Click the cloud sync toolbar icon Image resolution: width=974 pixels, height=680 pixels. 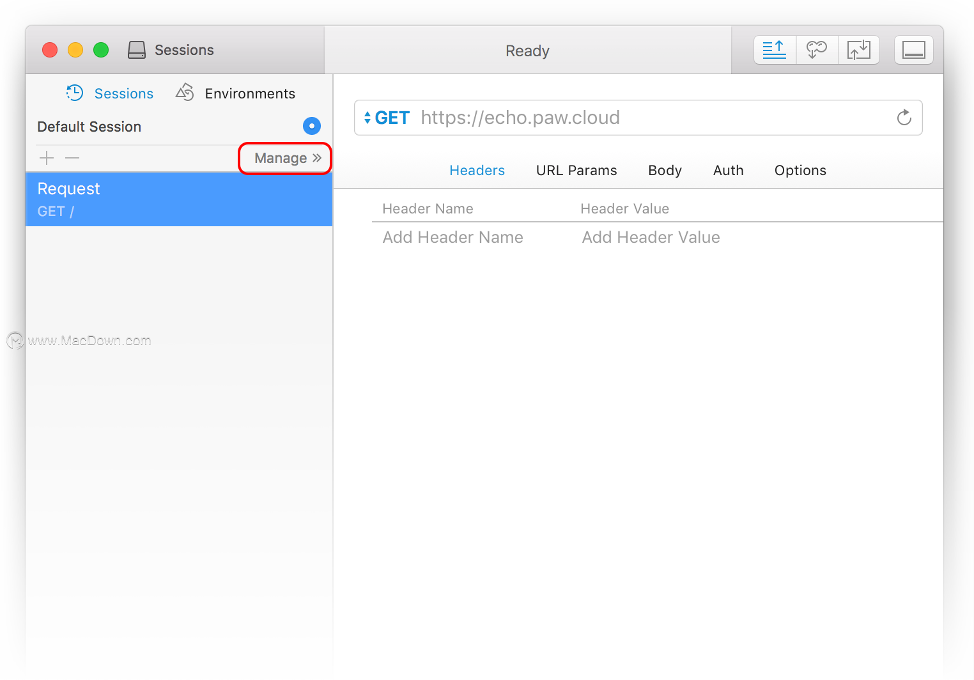coord(816,50)
